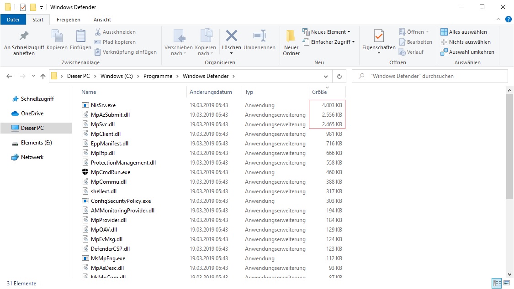
Task: Click Nichts auswählen
Action: pyautogui.click(x=466, y=42)
